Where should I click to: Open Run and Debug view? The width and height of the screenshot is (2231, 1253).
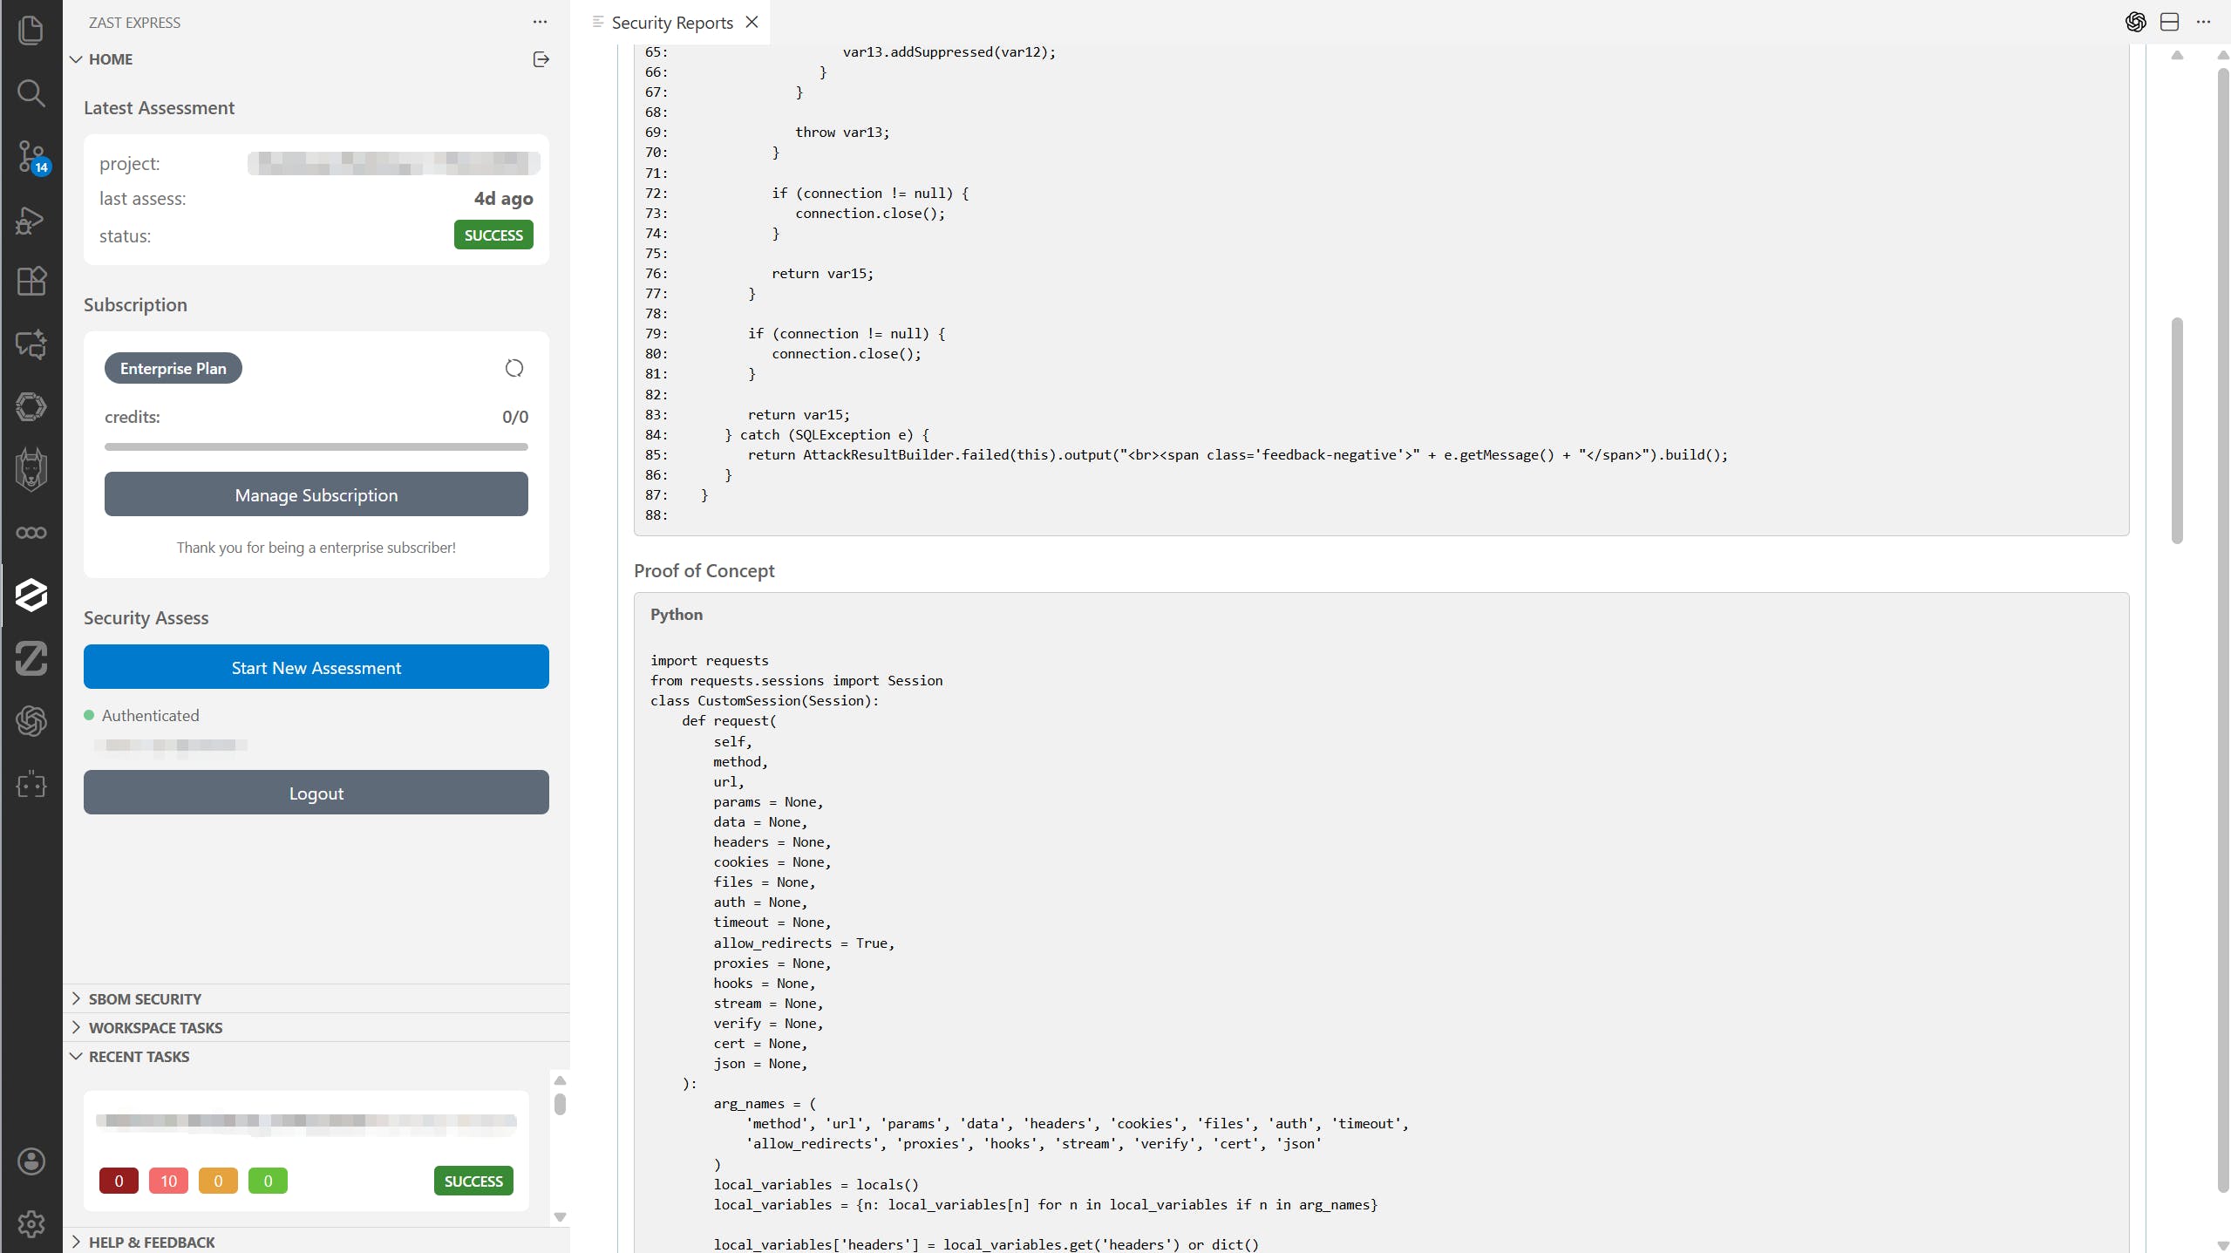(31, 221)
